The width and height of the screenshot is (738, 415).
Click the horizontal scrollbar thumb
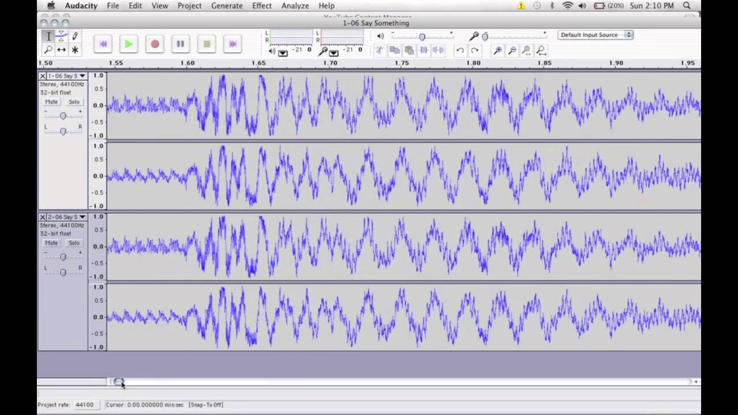pyautogui.click(x=118, y=382)
